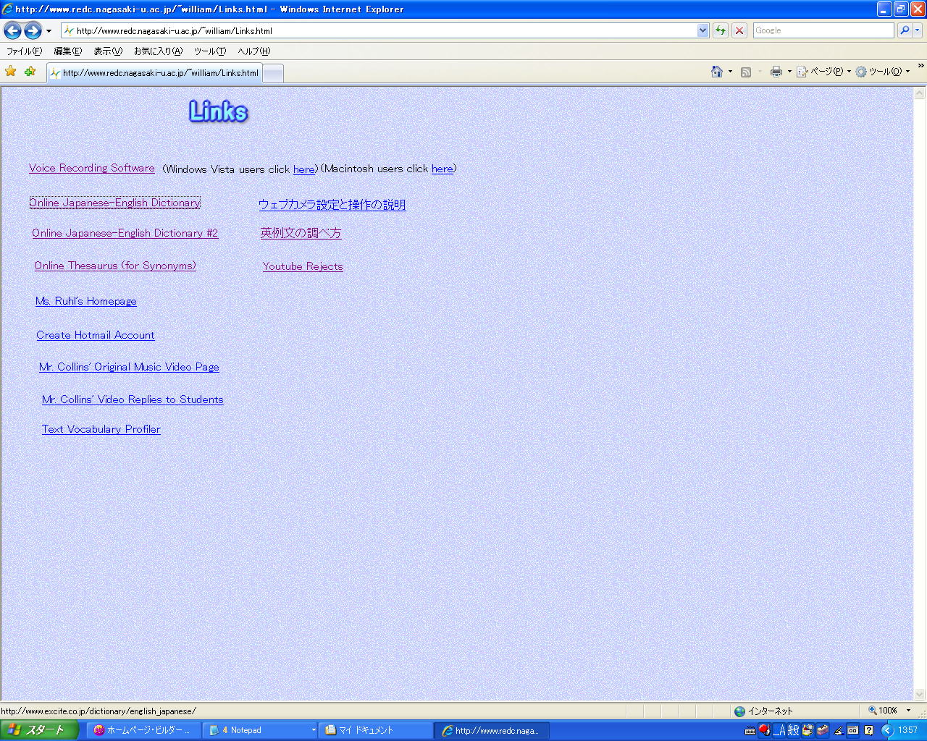Click the Add to Favorites icon
This screenshot has width=927, height=741.
(30, 72)
